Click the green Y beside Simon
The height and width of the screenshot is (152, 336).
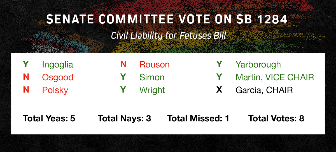pos(123,77)
